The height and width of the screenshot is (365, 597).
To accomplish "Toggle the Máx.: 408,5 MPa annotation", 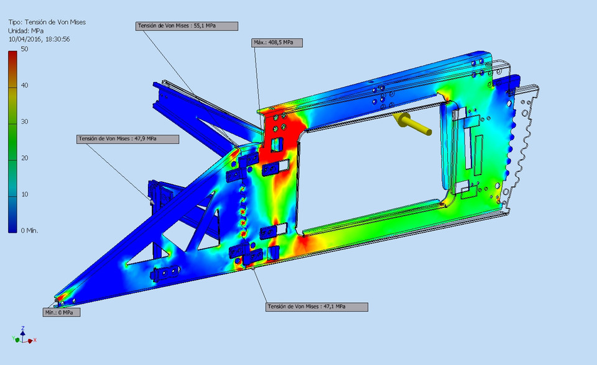I will click(276, 42).
